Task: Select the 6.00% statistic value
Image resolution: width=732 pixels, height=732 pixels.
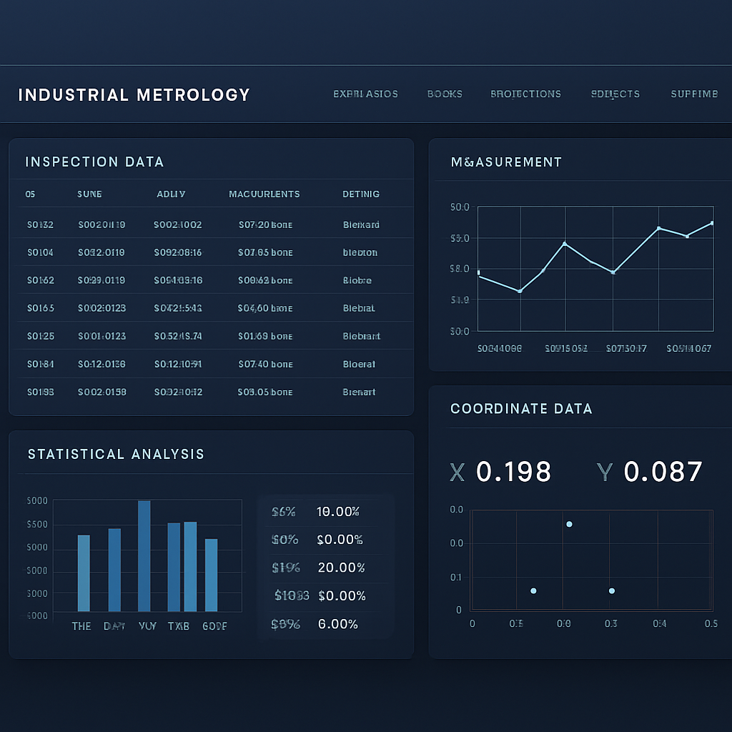Action: [x=338, y=624]
